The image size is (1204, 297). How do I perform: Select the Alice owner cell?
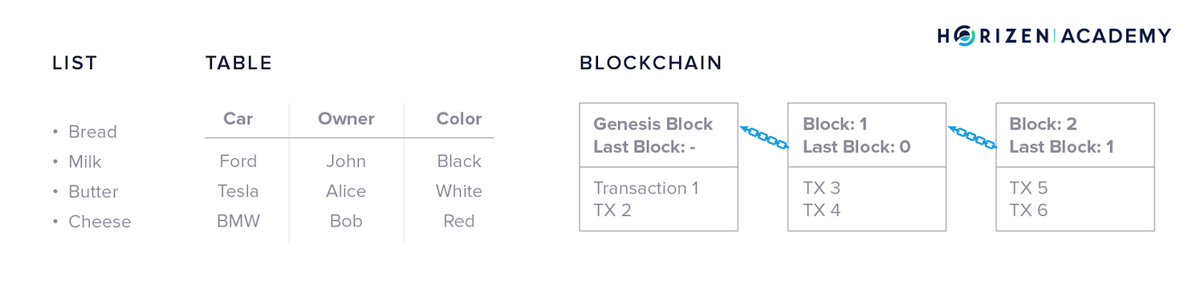point(346,191)
